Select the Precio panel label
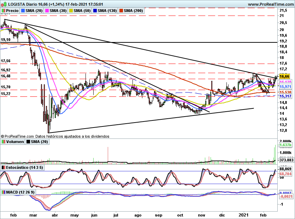Image resolution: width=295 pixels, height=219 pixels. coord(12,11)
